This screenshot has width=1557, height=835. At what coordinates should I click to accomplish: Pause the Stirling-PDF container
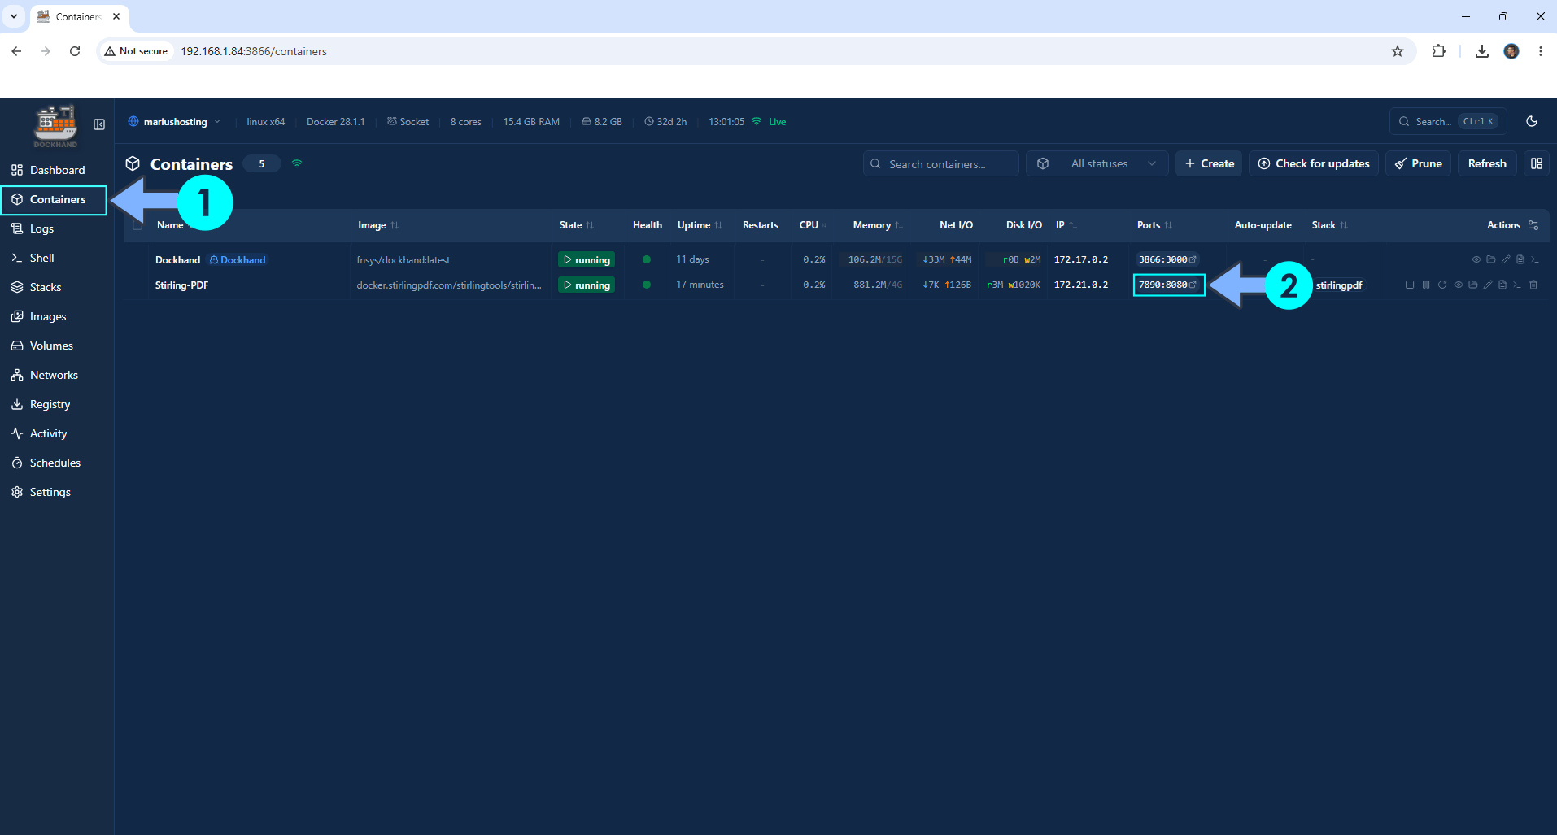click(1426, 285)
